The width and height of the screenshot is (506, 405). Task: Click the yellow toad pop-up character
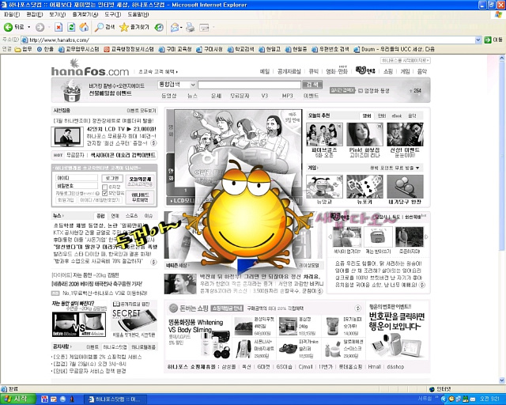[247, 213]
